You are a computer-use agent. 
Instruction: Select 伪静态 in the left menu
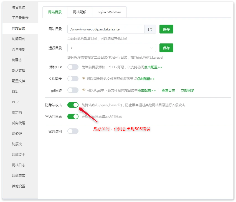(17, 60)
